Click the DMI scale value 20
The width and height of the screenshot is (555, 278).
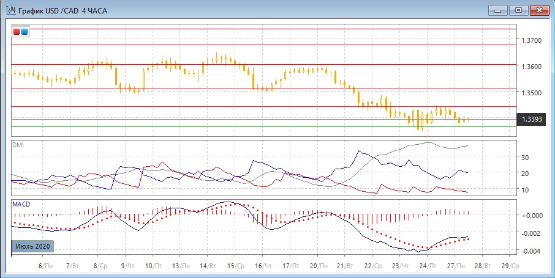[525, 174]
